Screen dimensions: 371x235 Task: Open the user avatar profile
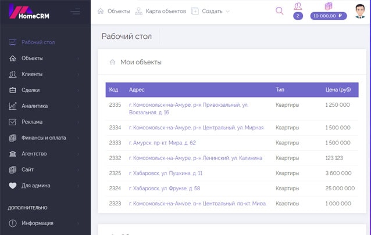tap(360, 11)
